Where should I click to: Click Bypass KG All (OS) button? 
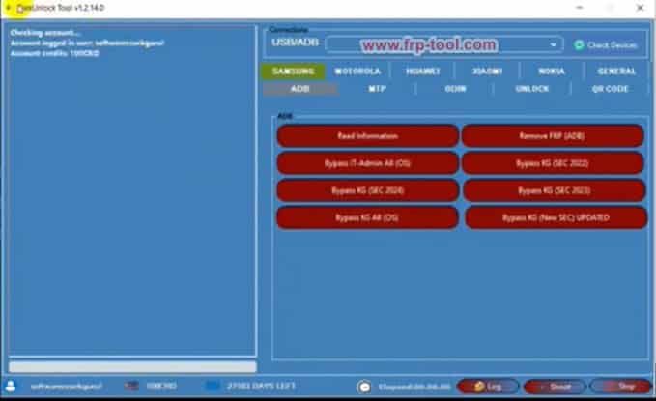pyautogui.click(x=367, y=217)
